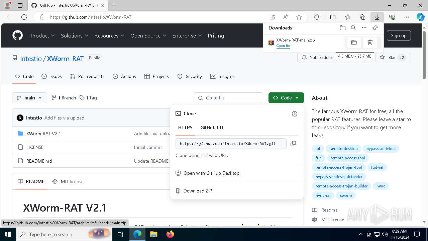Image resolution: width=428 pixels, height=241 pixels.
Task: Switch to the GitHub CLI tab
Action: 212,128
